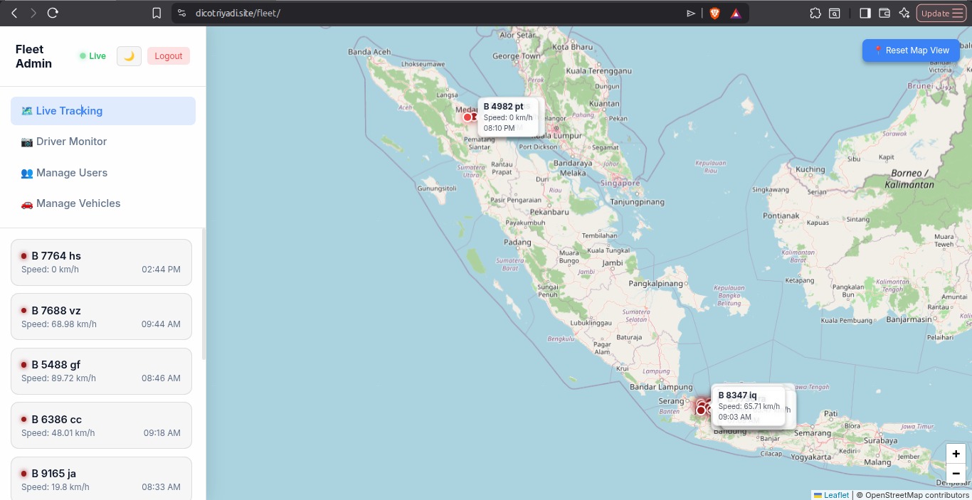Select vehicle B 7764 hs in the list

point(101,262)
